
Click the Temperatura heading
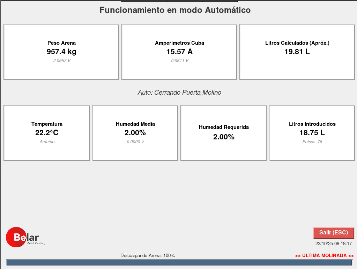click(x=47, y=124)
